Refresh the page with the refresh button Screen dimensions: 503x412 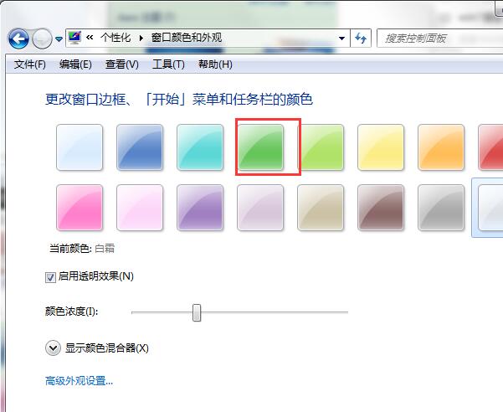[361, 39]
